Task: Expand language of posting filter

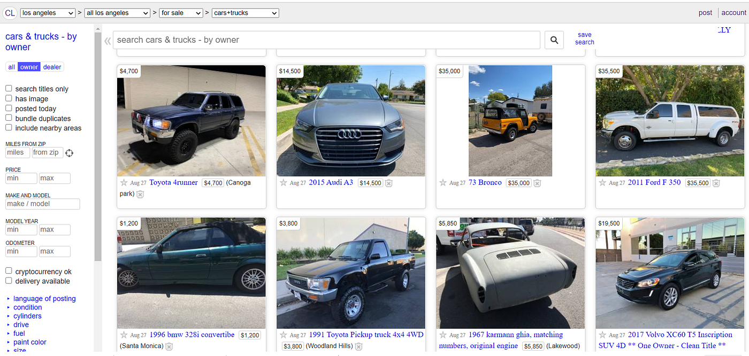Action: click(44, 299)
